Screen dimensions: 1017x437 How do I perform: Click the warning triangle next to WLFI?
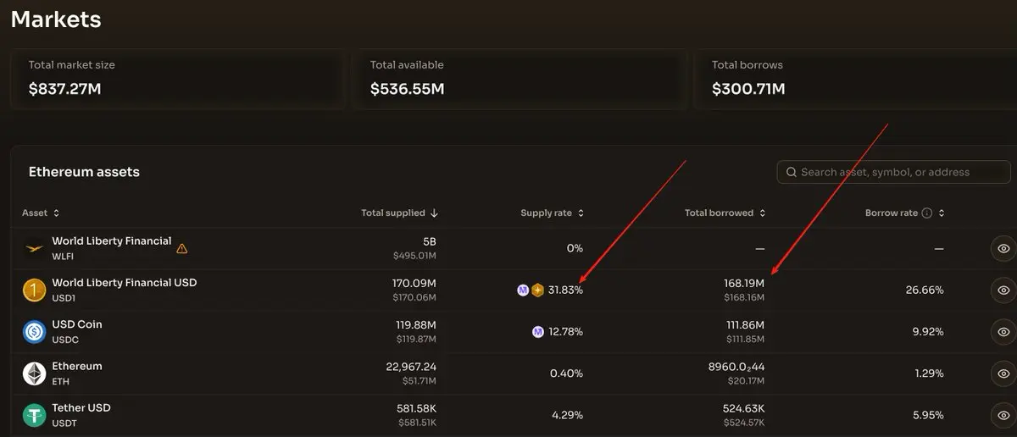point(182,249)
